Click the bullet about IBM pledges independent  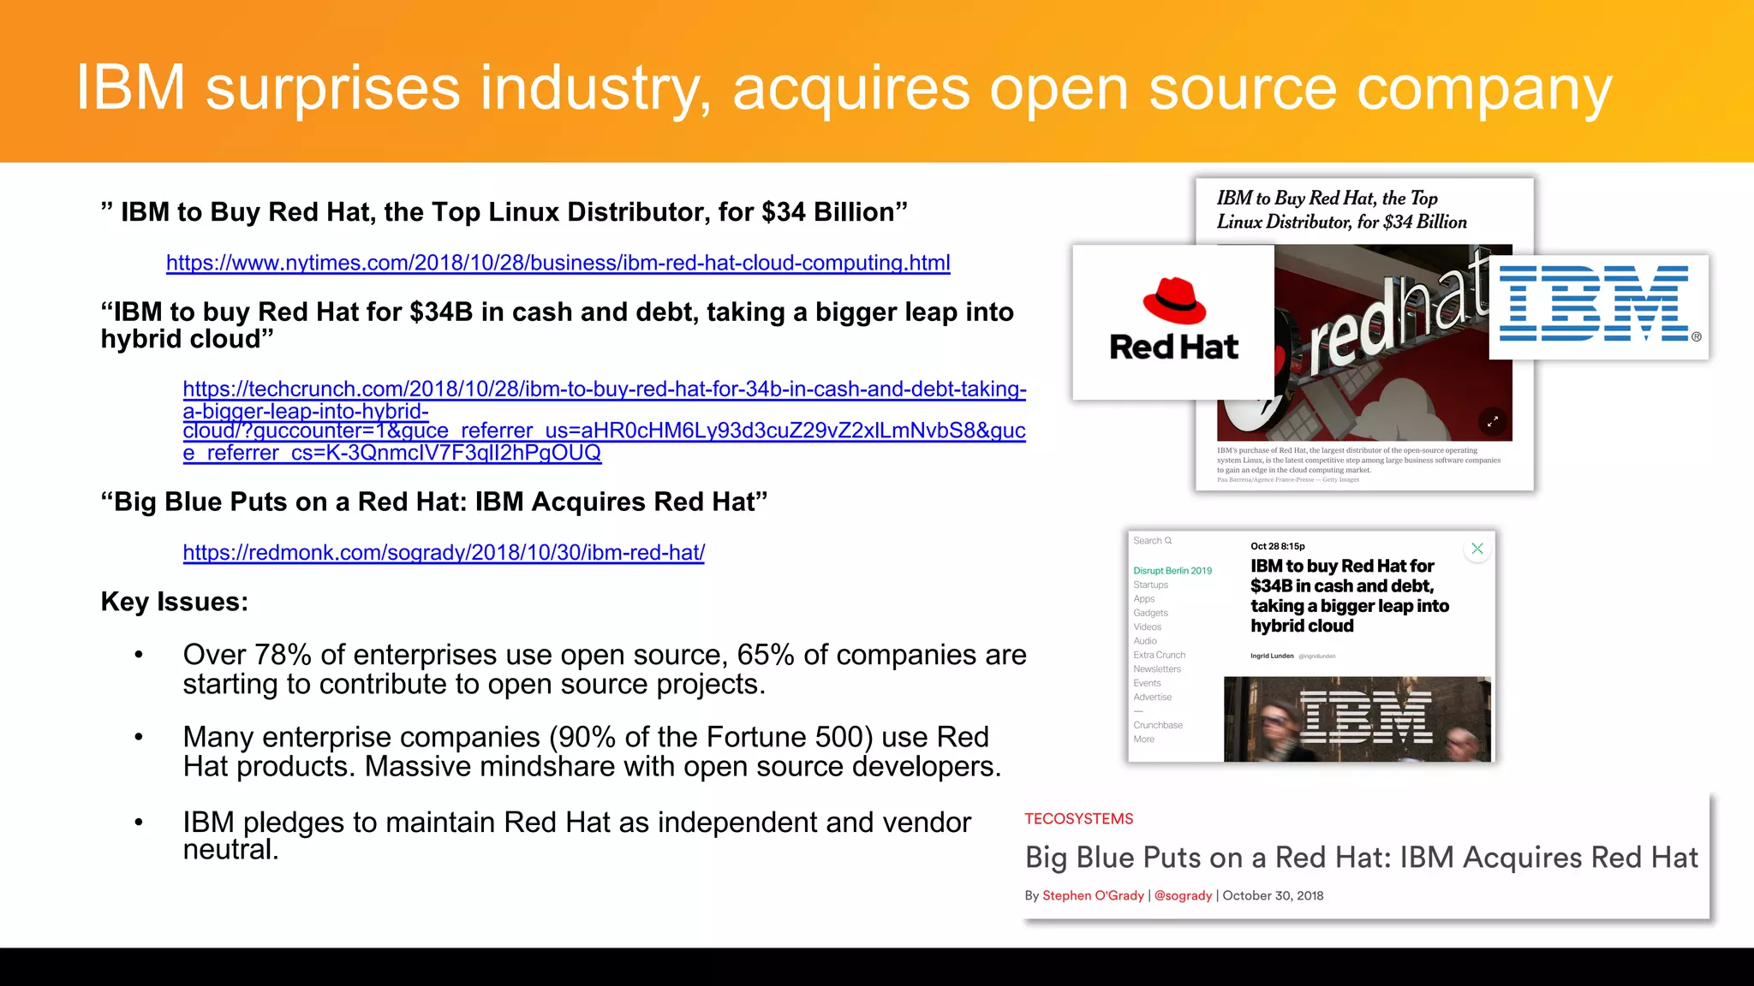pyautogui.click(x=577, y=835)
